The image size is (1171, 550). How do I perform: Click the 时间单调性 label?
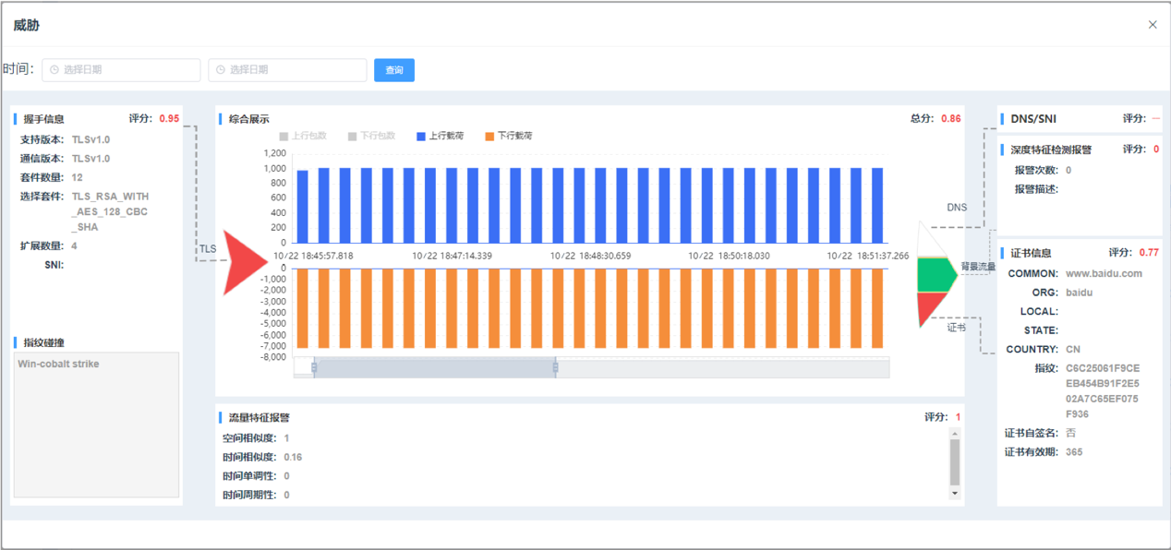click(x=249, y=476)
